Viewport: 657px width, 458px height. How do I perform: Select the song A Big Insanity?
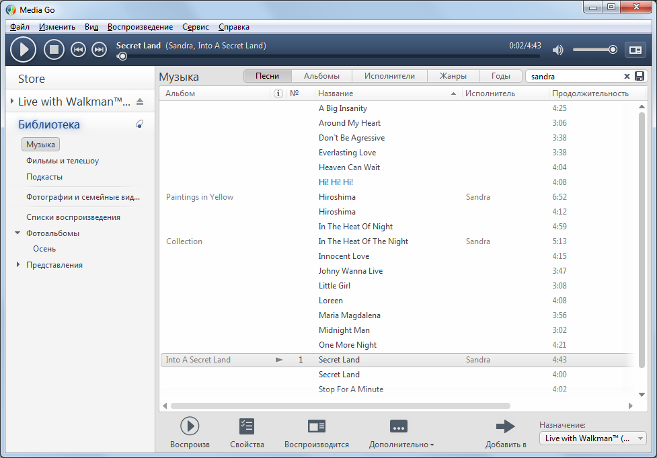point(343,108)
